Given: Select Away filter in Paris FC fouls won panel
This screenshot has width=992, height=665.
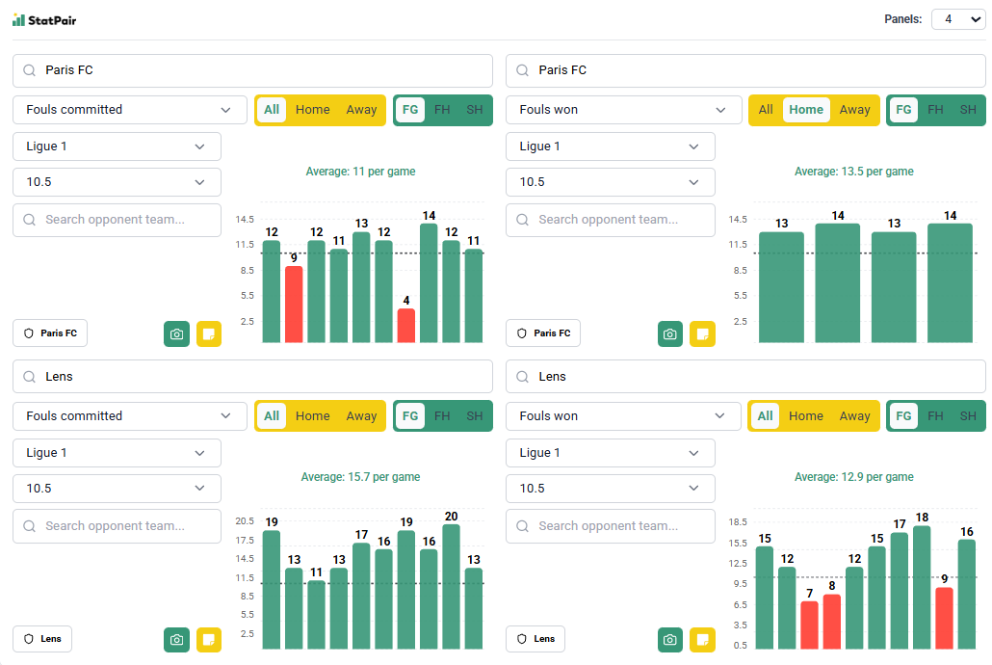Looking at the screenshot, I should coord(854,110).
